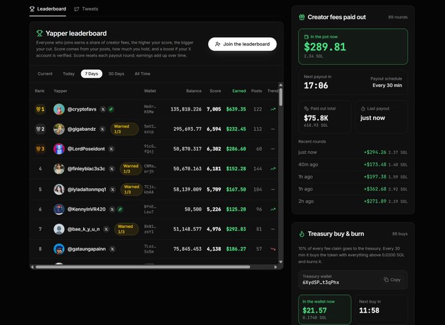Open X profile icon for @gataungapainn
Screen dimensions: 445x325
click(x=113, y=249)
